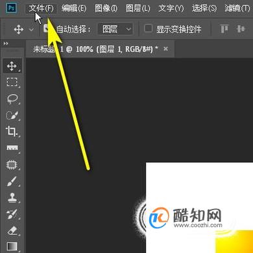Open the 文件(F) menu

[x=42, y=8]
